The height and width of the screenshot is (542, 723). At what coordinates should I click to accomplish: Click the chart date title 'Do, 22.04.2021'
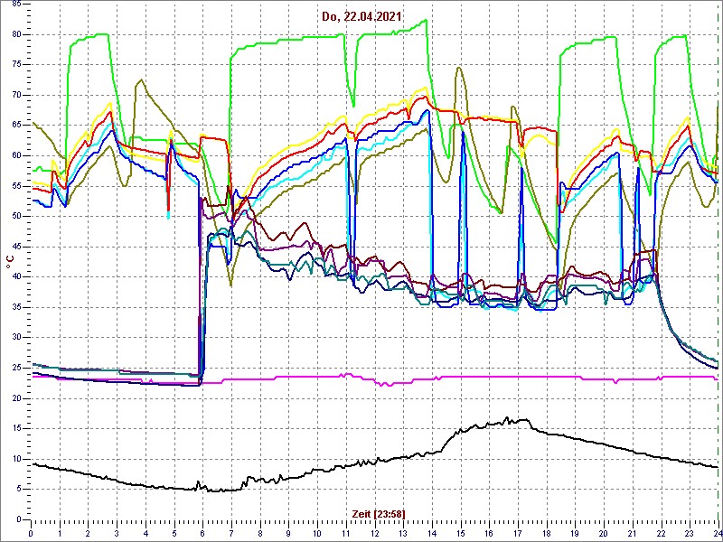(x=361, y=16)
